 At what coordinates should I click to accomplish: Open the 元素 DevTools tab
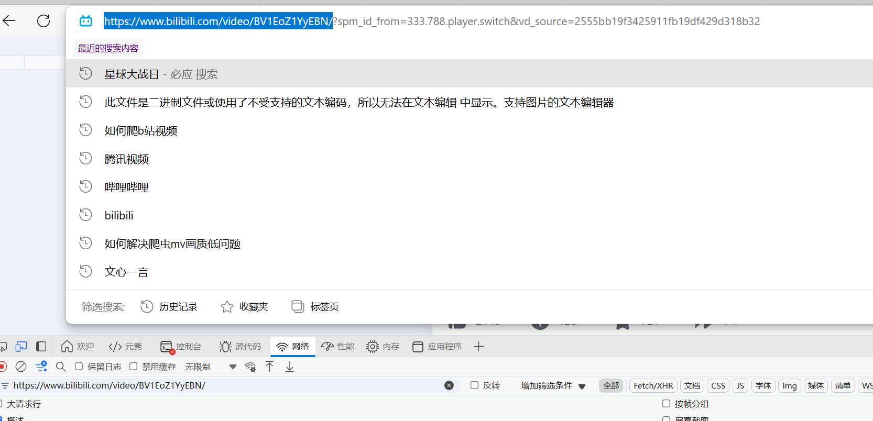(125, 347)
